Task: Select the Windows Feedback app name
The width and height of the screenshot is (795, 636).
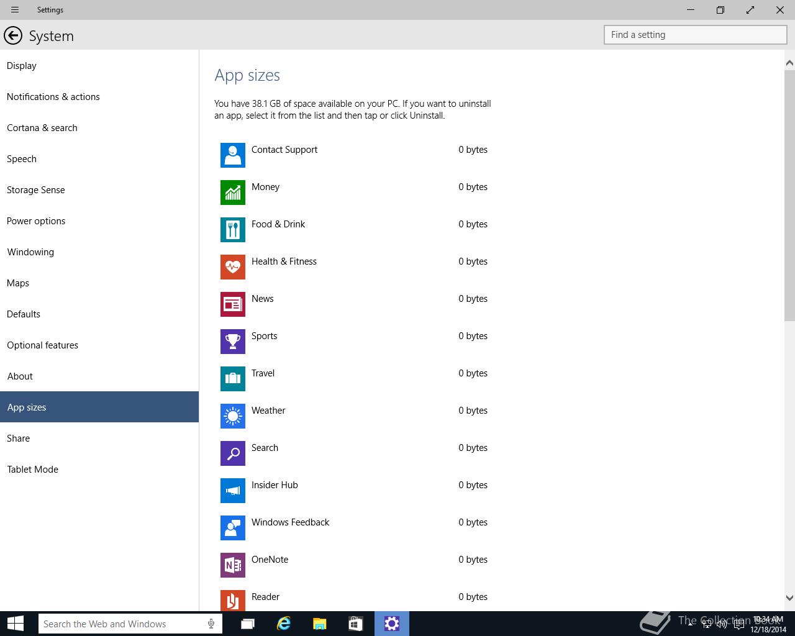Action: click(290, 522)
